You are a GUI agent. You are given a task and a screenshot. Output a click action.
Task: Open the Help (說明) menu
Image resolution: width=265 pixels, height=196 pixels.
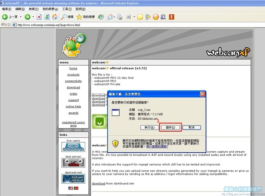coord(80,9)
